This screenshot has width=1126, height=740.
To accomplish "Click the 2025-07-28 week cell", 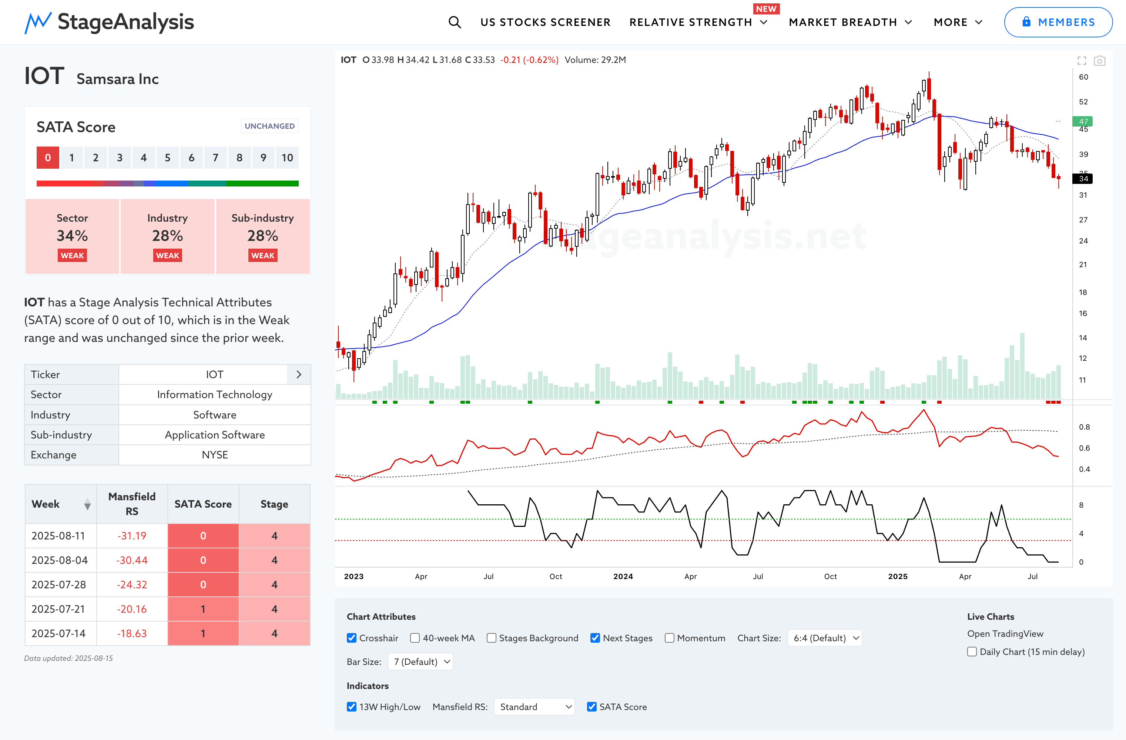I will pos(61,585).
